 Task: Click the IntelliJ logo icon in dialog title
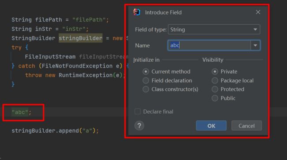137,12
